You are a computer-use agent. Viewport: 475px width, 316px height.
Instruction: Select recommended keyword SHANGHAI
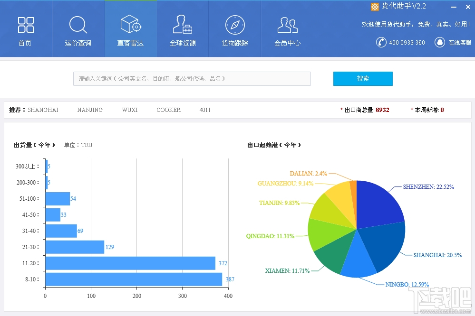(x=43, y=110)
